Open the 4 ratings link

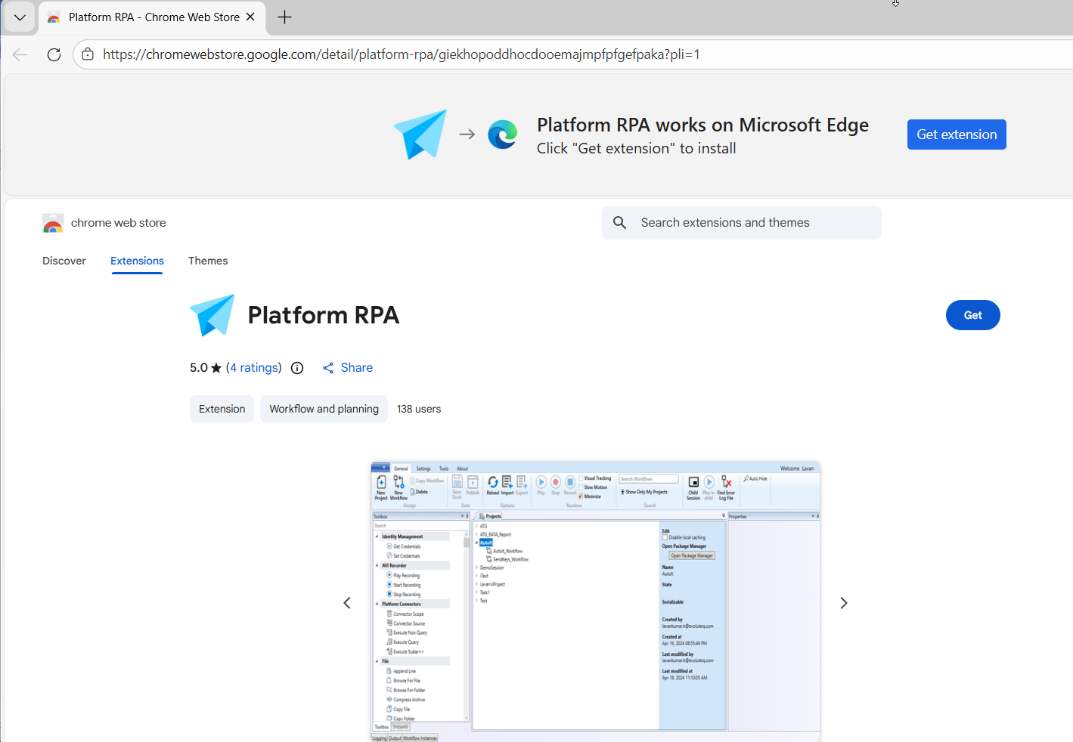(256, 368)
